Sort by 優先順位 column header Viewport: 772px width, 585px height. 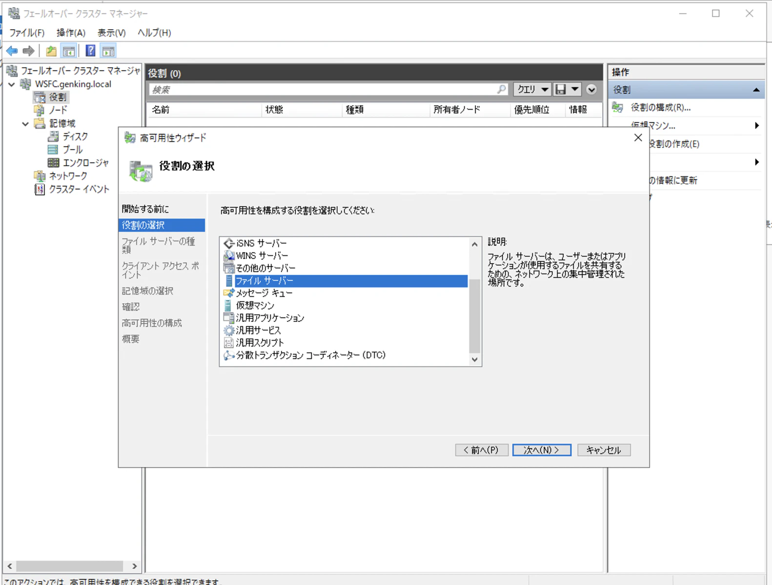(538, 110)
